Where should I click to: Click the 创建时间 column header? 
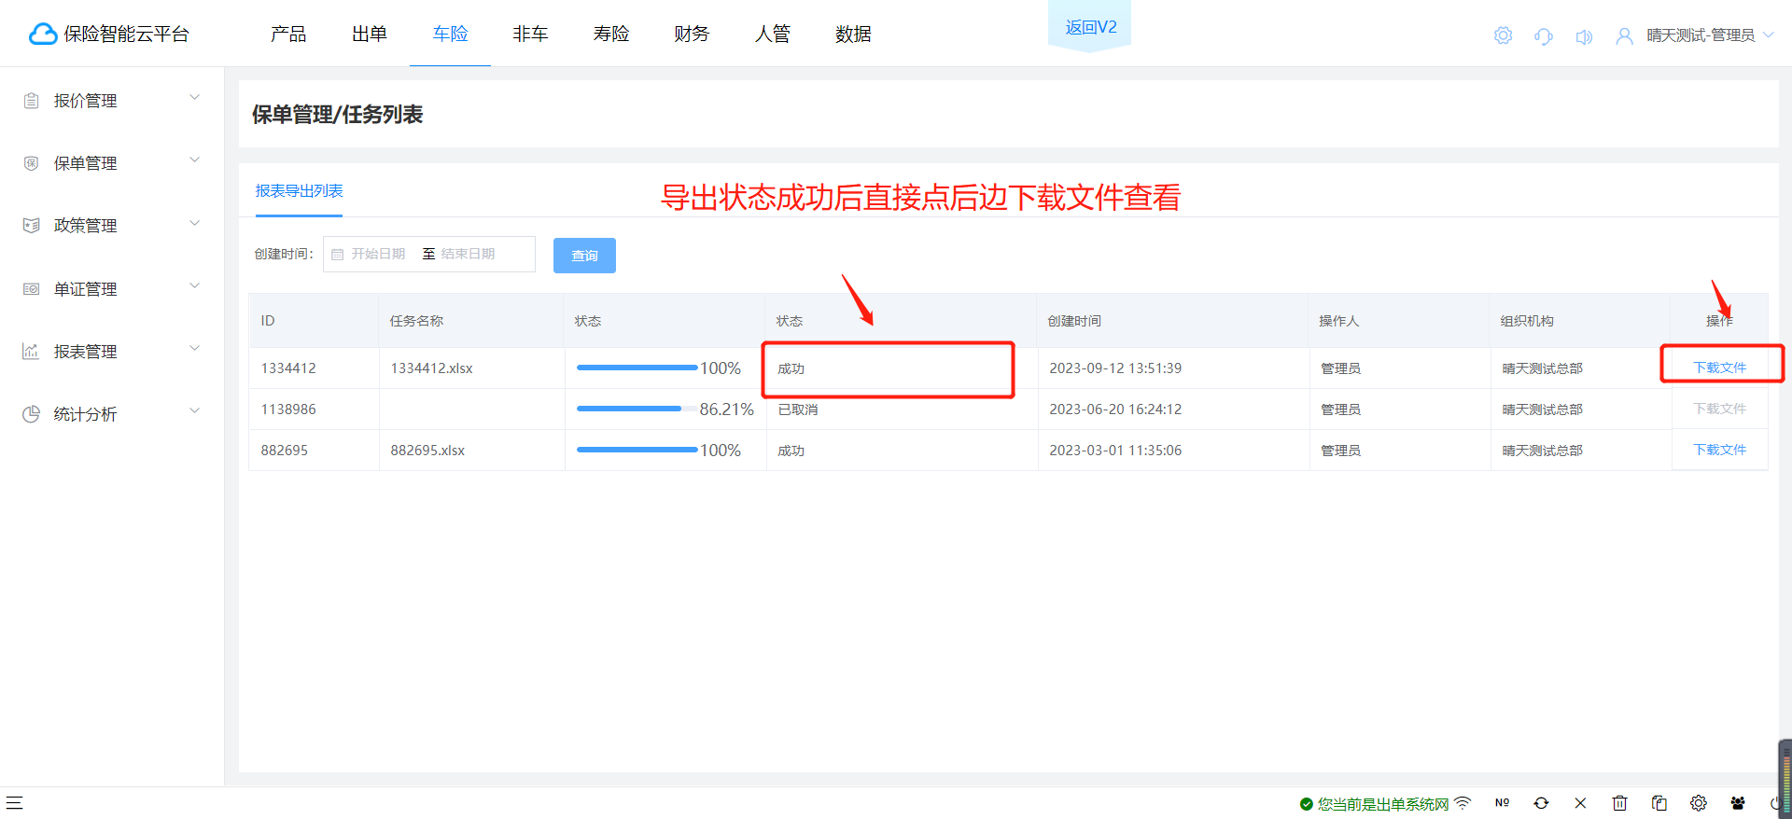[1074, 321]
